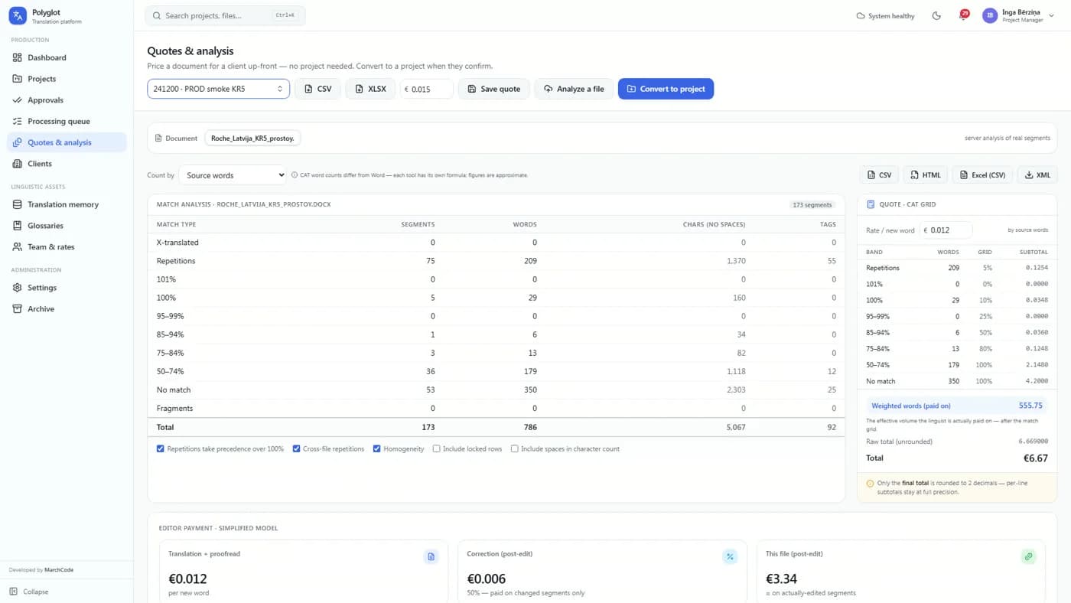
Task: Click the Total €6.67 value
Action: pyautogui.click(x=1036, y=458)
